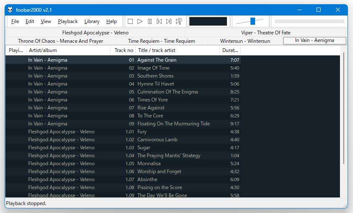This screenshot has width=353, height=213.
Task: Select the Wintersun - Wintersun tab
Action: tap(245, 41)
